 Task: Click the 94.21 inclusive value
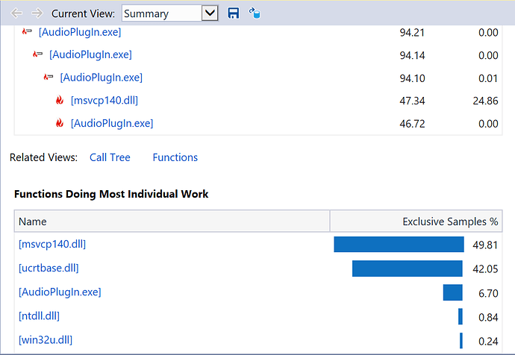click(412, 33)
